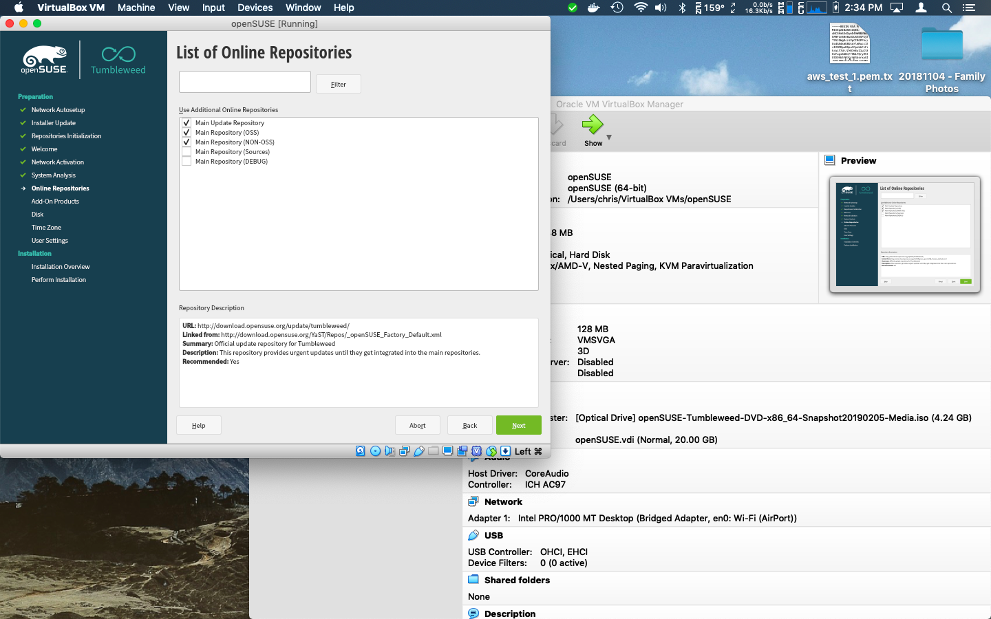Open dropdown arrow next to Show button

point(609,137)
